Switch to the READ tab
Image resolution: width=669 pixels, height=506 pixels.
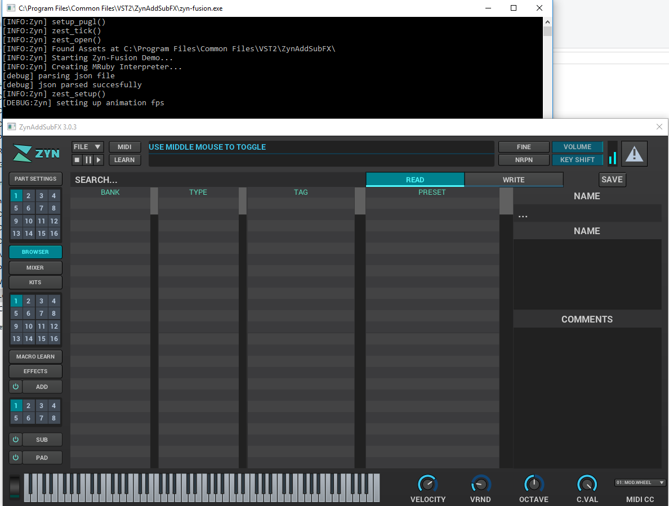tap(415, 180)
